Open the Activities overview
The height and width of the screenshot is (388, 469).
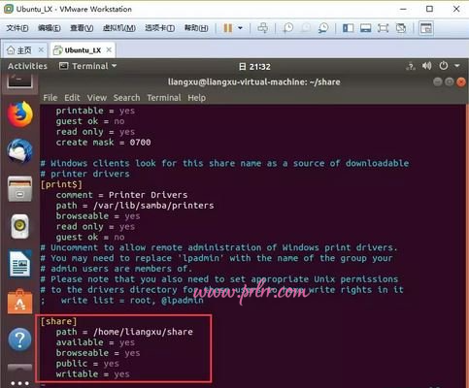27,66
